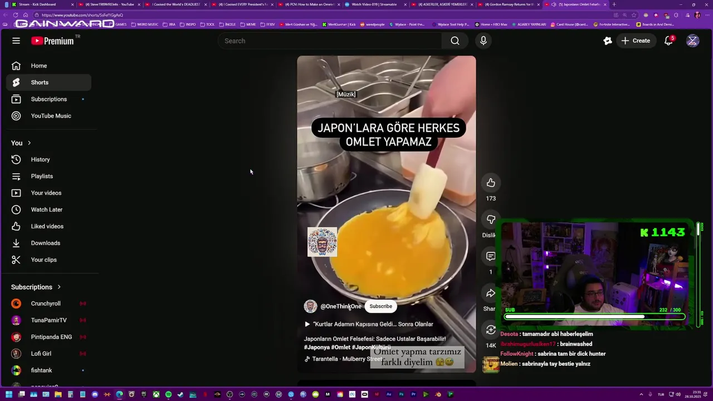Open the Crunchyroll subscription channel

(49, 304)
